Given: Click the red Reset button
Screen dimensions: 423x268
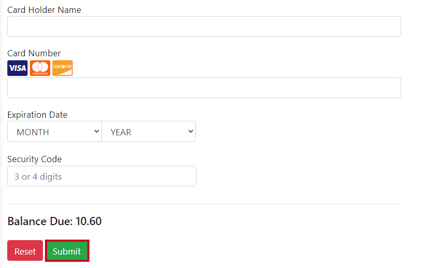Looking at the screenshot, I should [x=25, y=250].
